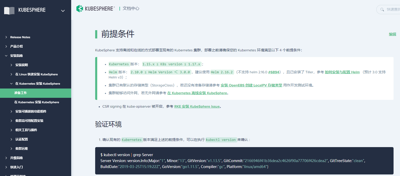Open 安装说明 sidebar item

click(x=22, y=65)
